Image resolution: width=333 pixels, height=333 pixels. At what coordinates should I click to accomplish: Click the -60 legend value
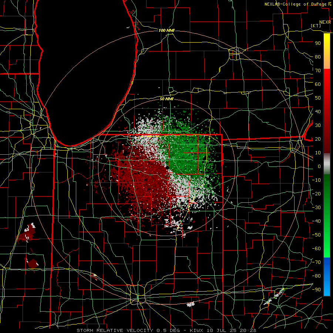[x=316, y=249]
